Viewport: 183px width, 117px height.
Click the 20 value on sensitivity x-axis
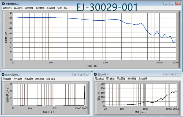coord(13,62)
